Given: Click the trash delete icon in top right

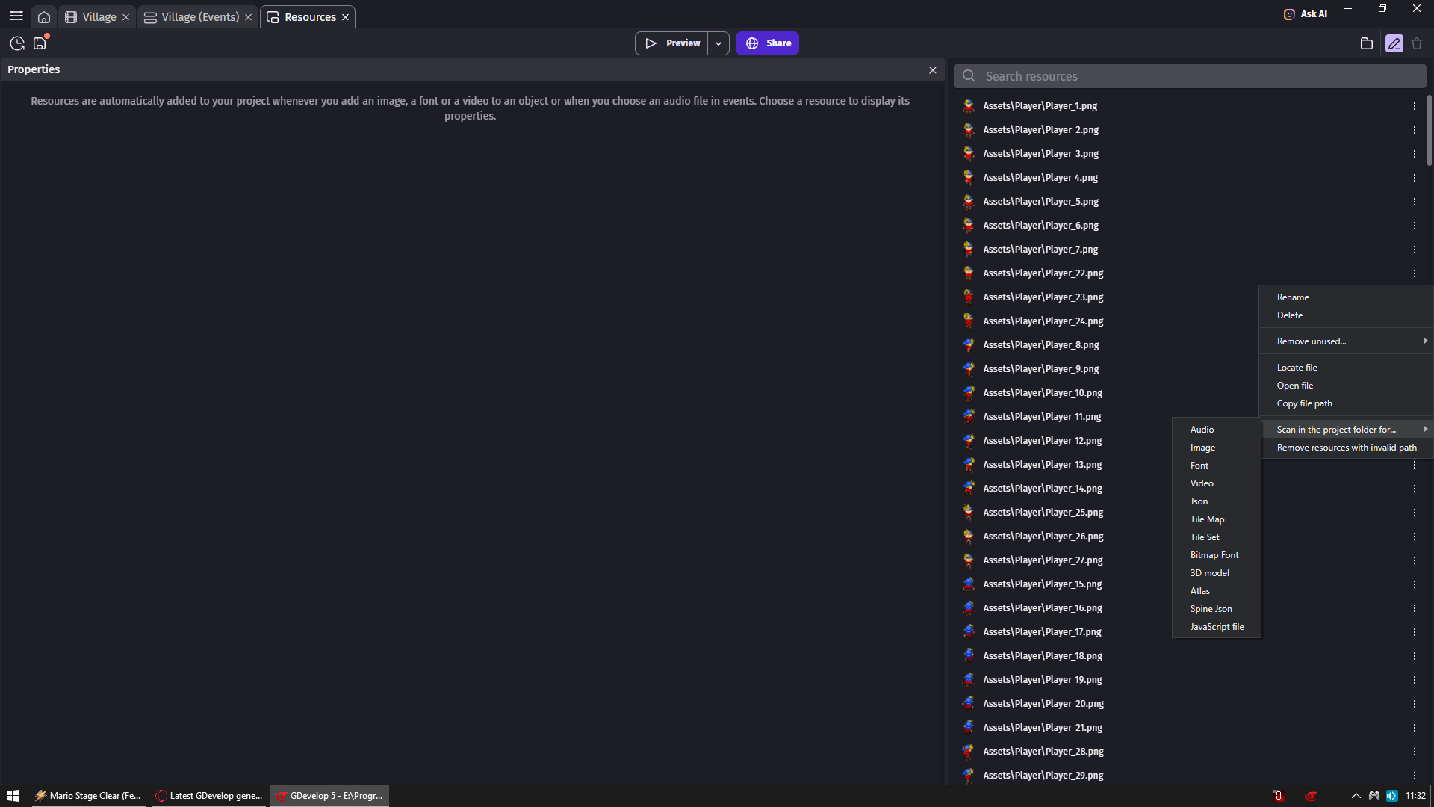Looking at the screenshot, I should [1418, 43].
